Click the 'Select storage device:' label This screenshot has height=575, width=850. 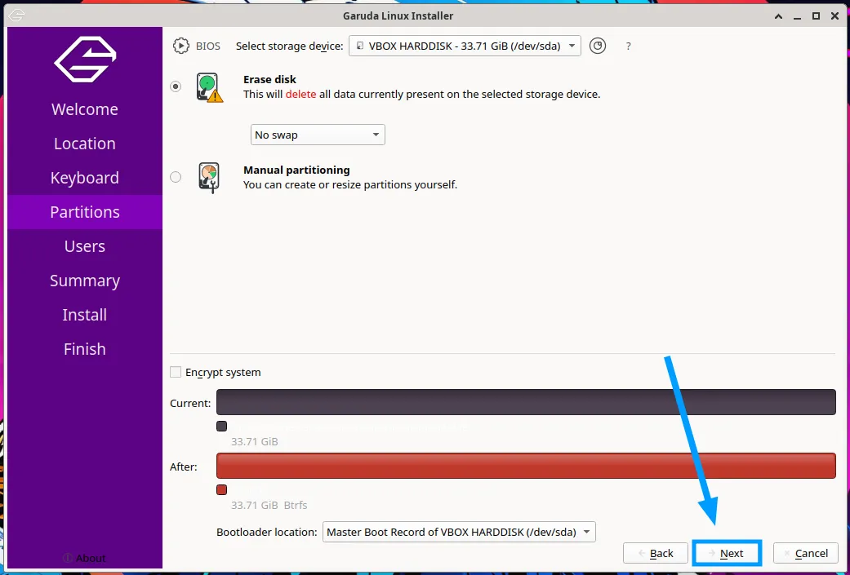pyautogui.click(x=290, y=46)
